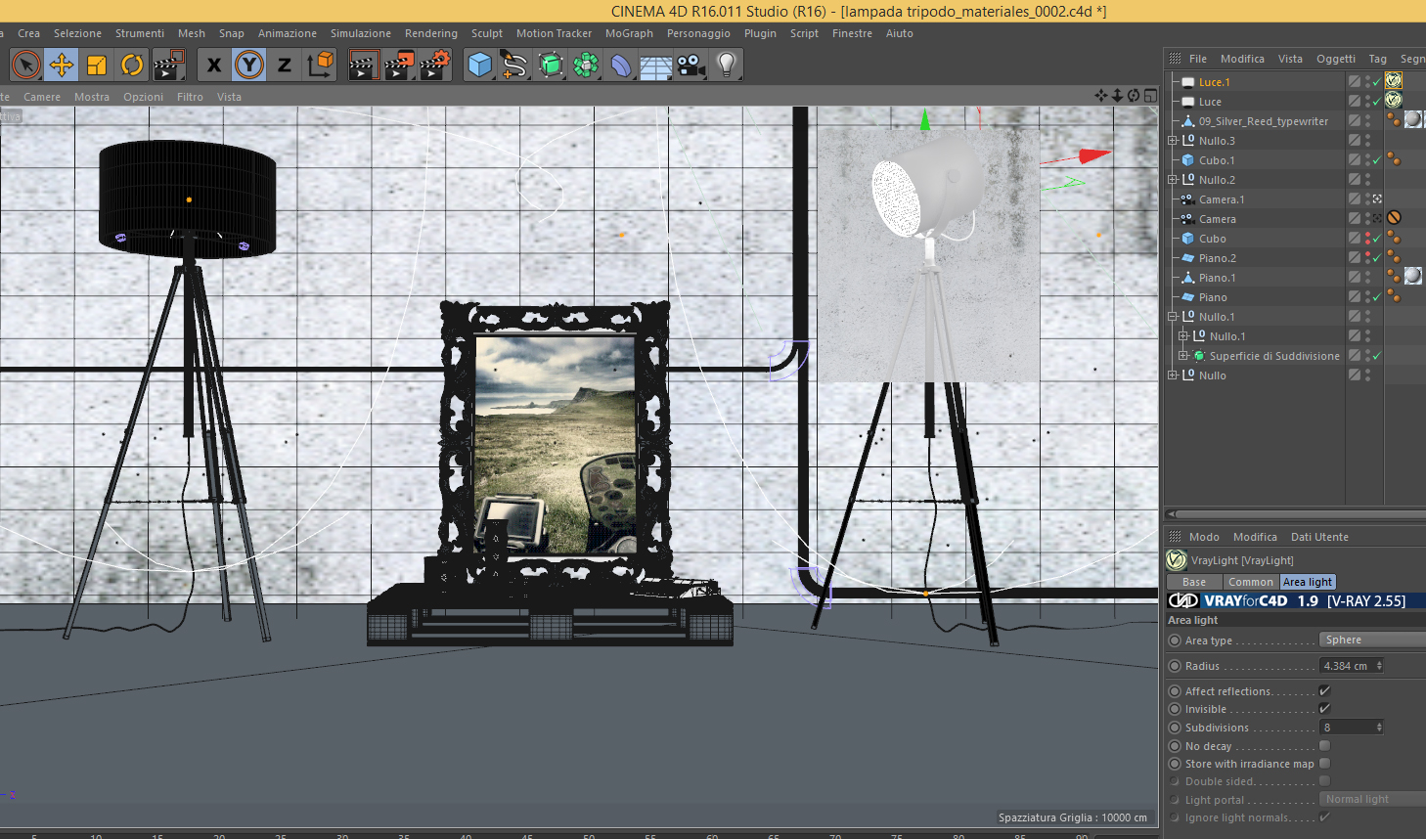Select the Luce.1 object in list
This screenshot has height=839, width=1426.
click(x=1215, y=82)
